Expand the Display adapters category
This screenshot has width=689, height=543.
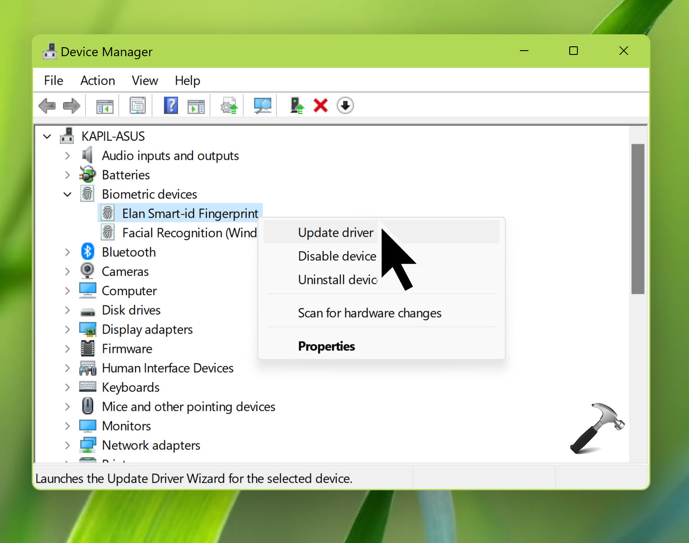click(x=67, y=329)
